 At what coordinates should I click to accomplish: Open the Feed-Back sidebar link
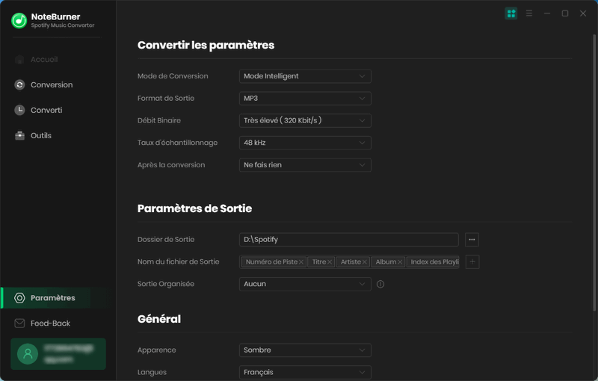click(50, 323)
